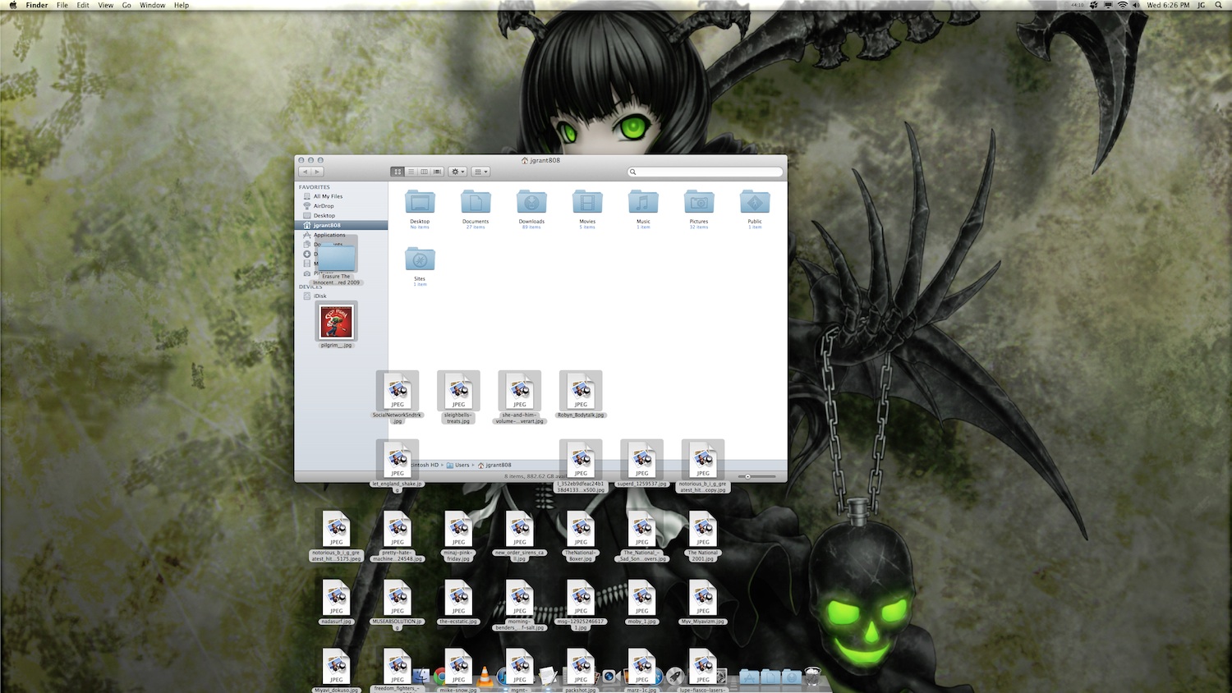The width and height of the screenshot is (1232, 693).
Task: Open the Window menu
Action: [152, 5]
